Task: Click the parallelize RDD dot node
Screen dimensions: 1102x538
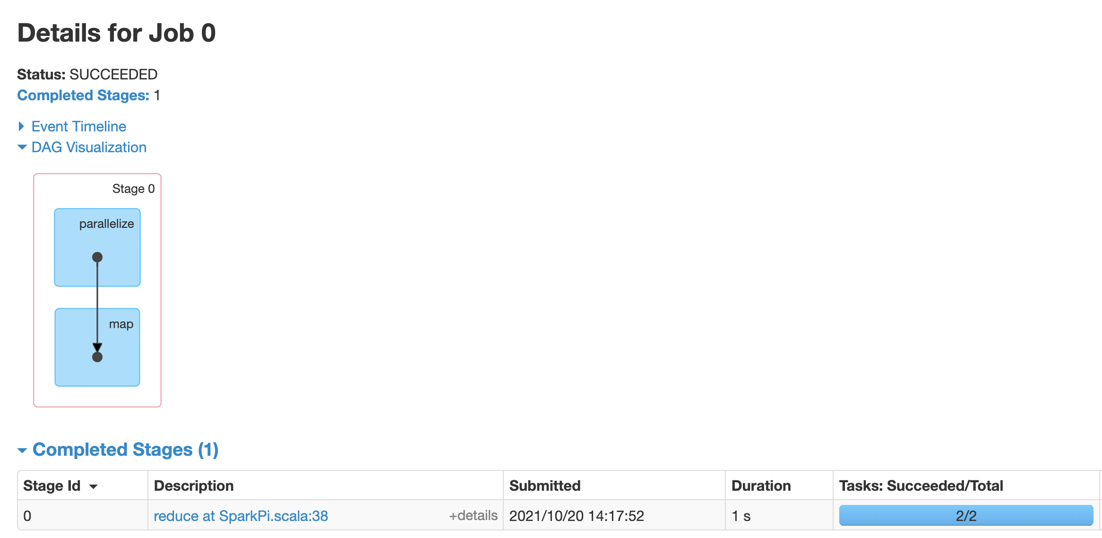Action: (x=97, y=257)
